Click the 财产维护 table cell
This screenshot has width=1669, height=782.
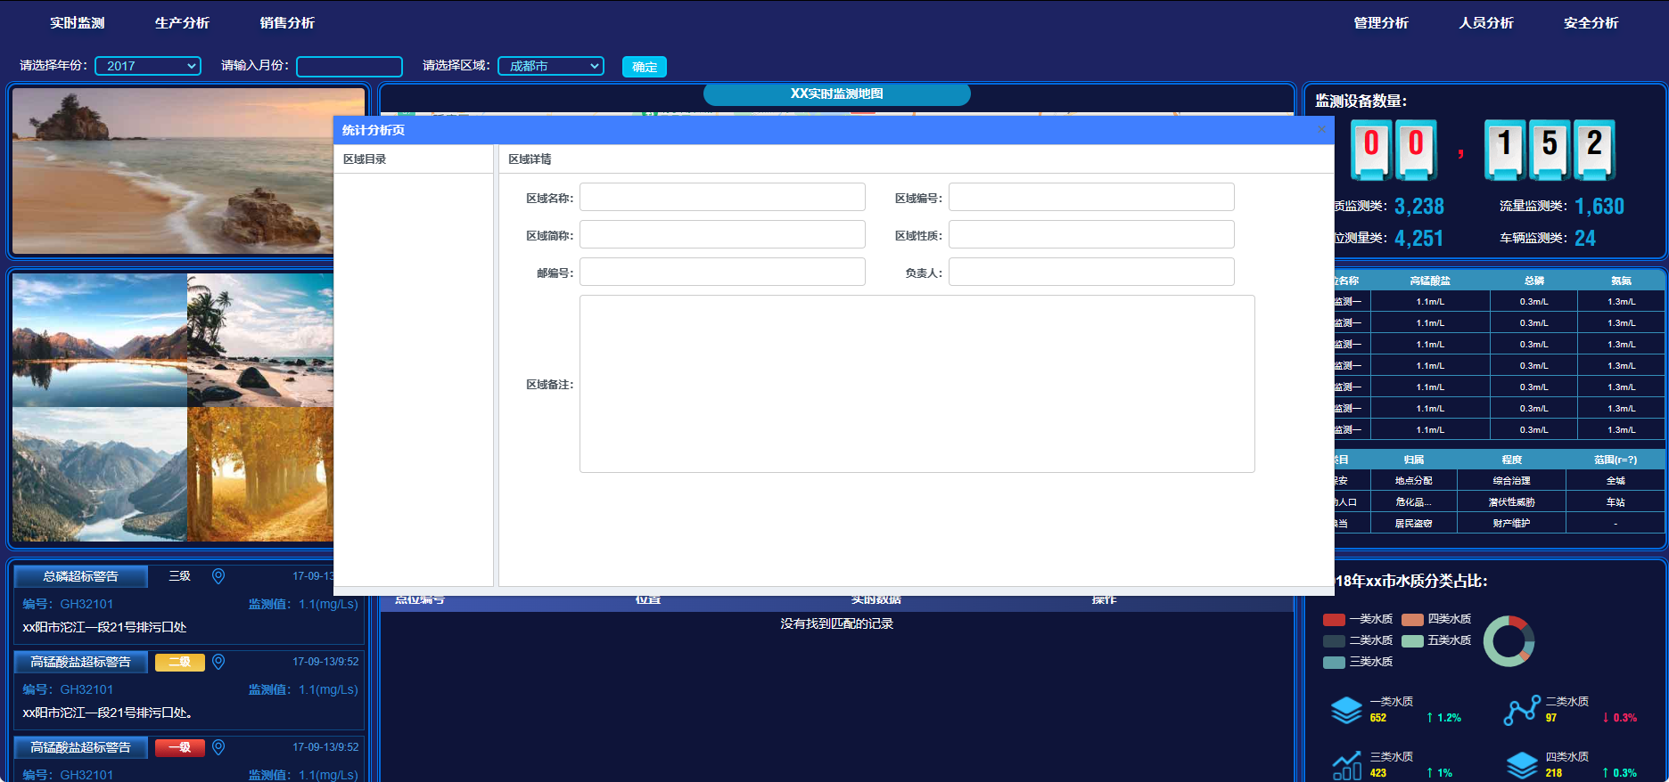click(x=1511, y=524)
